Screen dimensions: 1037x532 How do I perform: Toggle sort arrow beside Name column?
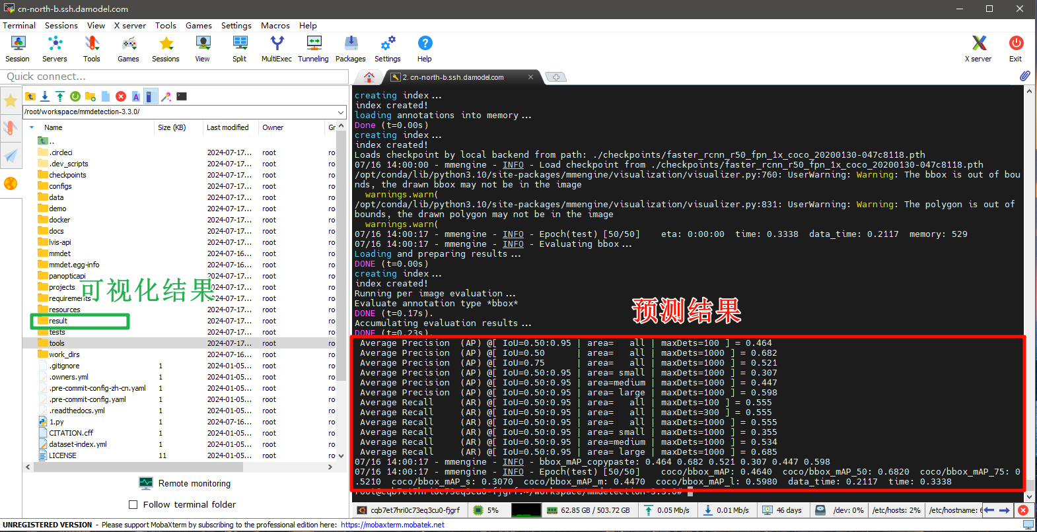click(32, 127)
